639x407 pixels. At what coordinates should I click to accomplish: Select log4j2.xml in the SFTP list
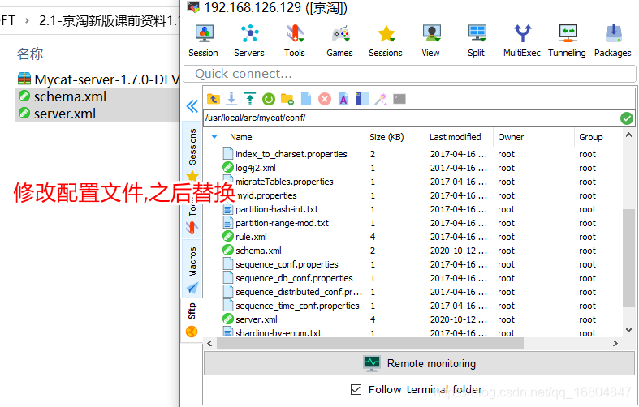click(x=256, y=168)
